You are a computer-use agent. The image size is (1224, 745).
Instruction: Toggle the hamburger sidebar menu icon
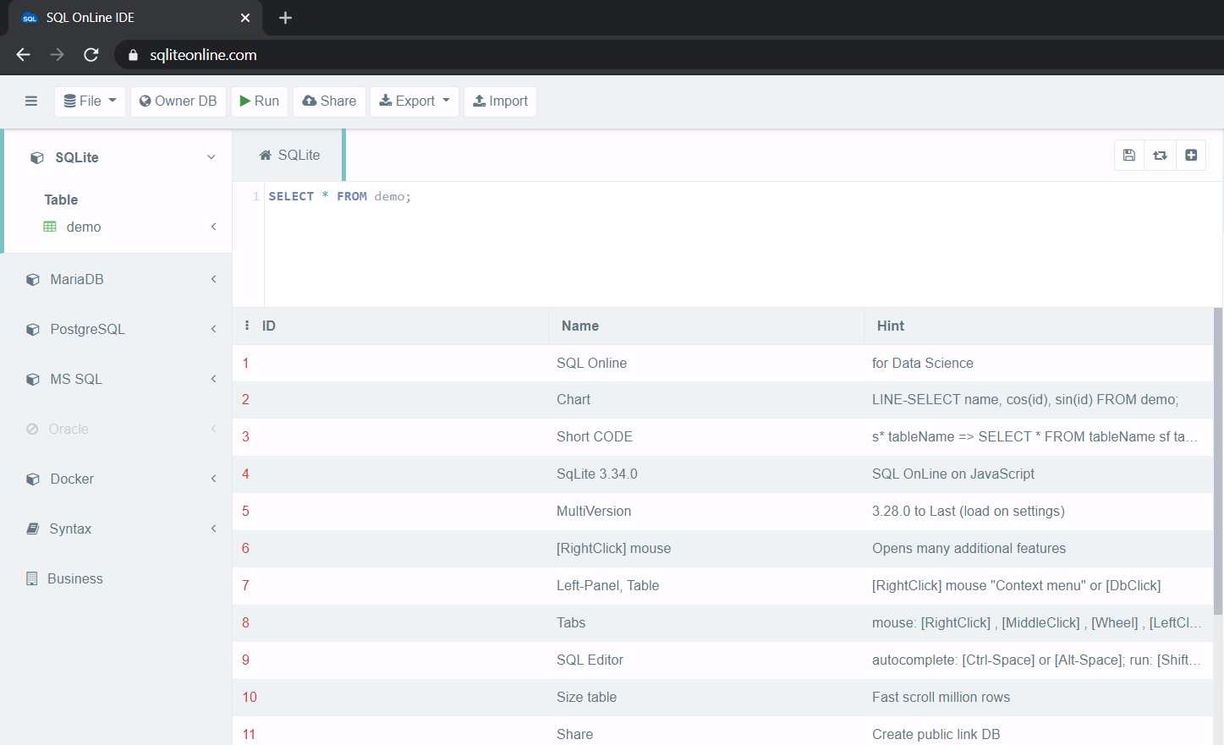point(31,101)
